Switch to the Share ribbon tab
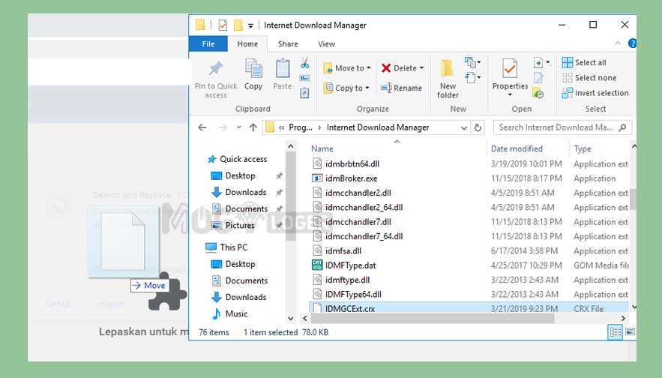The height and width of the screenshot is (378, 662). [x=288, y=44]
